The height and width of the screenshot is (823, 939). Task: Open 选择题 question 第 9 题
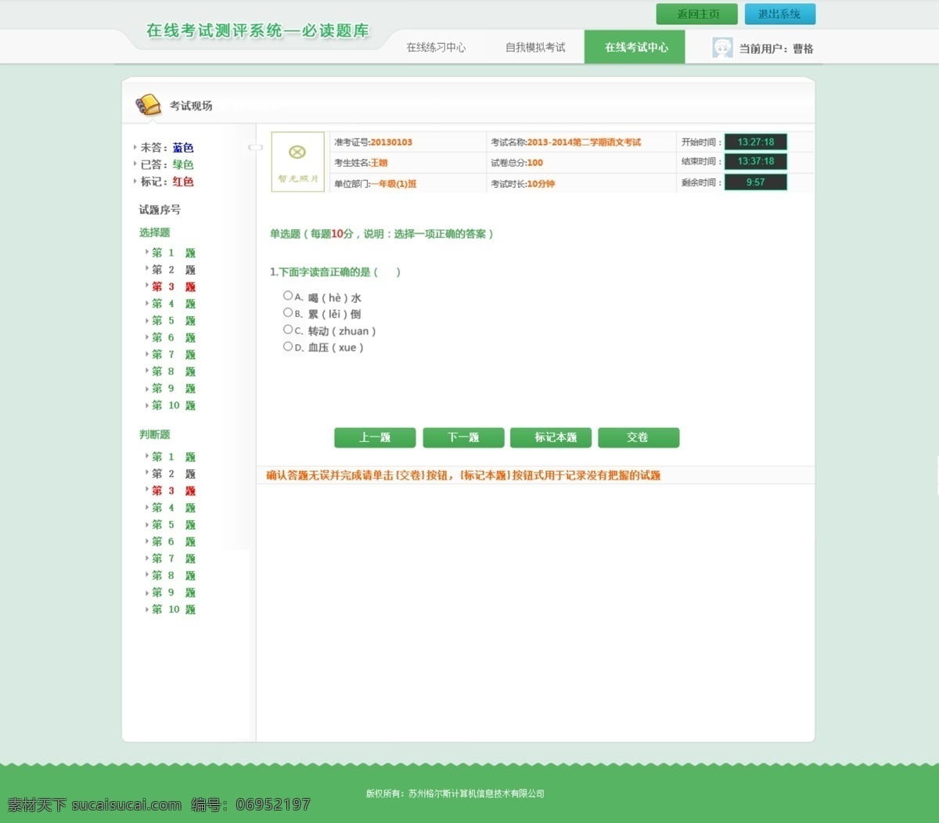pyautogui.click(x=173, y=389)
